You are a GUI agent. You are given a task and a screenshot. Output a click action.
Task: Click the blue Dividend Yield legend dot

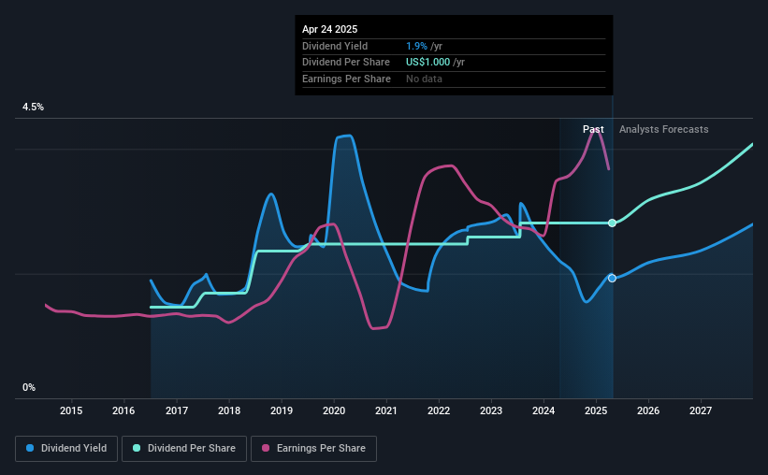30,448
